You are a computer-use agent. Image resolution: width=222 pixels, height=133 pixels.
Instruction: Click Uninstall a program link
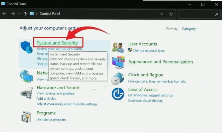[51, 119]
